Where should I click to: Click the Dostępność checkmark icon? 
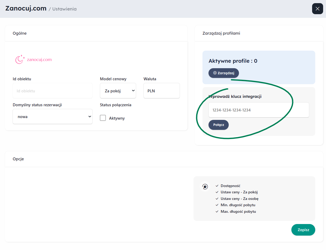[x=217, y=186]
